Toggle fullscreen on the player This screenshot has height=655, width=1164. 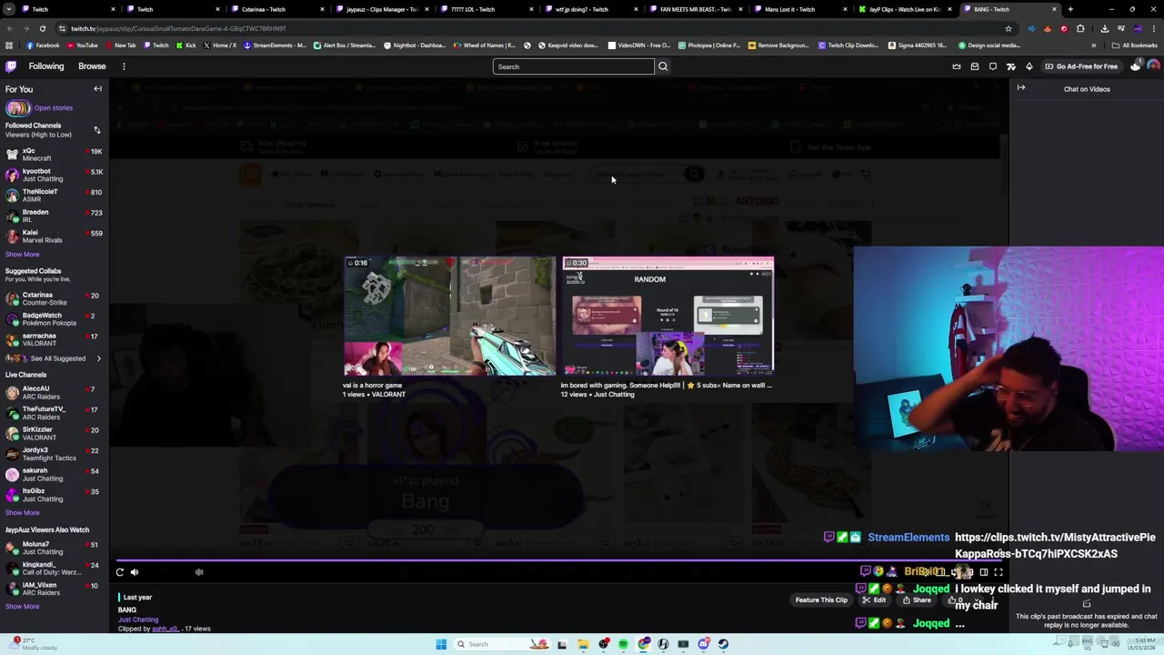click(998, 572)
